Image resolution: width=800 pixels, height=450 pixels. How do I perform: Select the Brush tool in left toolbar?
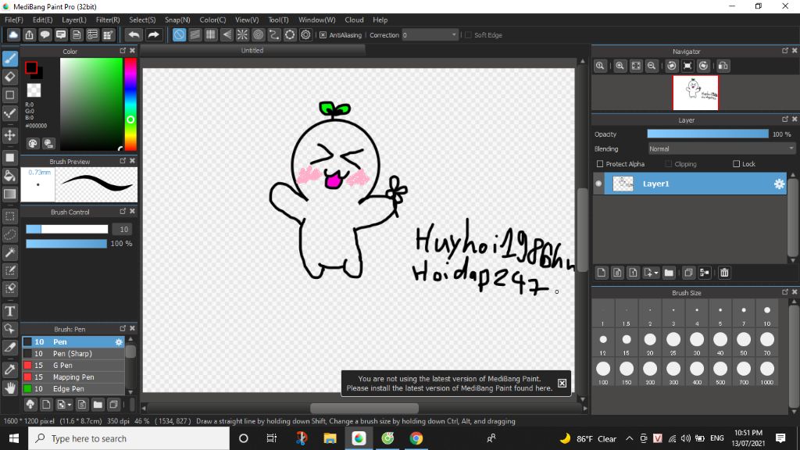point(9,59)
